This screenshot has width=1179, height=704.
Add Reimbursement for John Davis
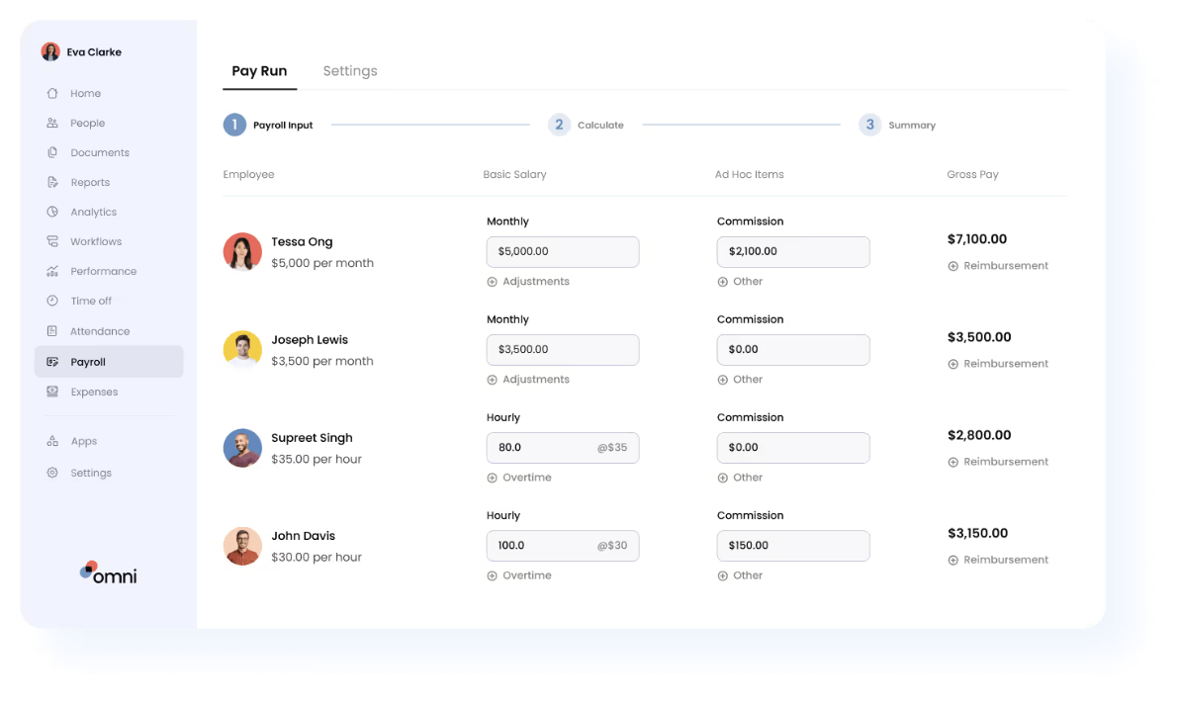[998, 560]
